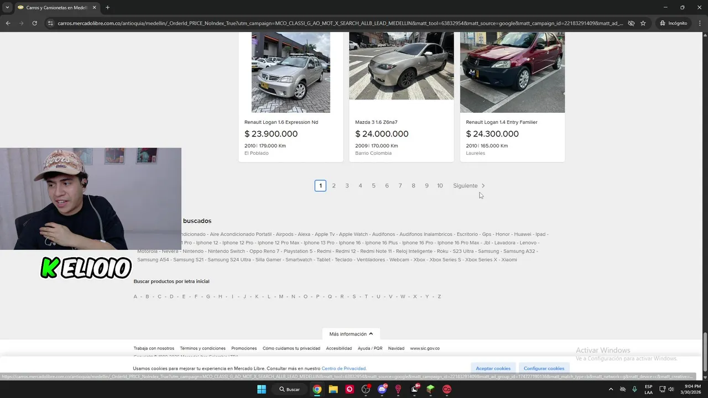Click the microphone tray icon
Screen dimensions: 708x398
click(634, 389)
